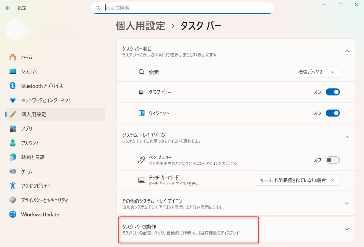Open the 時刻と言語 settings page
This screenshot has height=247, width=364.
(33, 157)
